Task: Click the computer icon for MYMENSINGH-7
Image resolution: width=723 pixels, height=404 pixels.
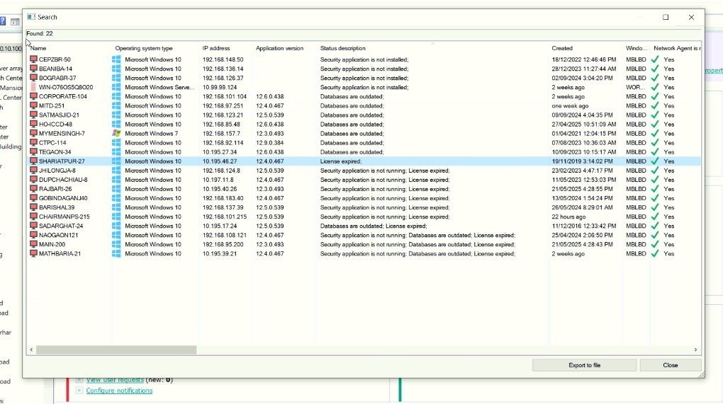Action: [33, 134]
